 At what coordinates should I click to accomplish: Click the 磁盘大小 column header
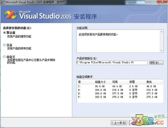click(x=102, y=82)
